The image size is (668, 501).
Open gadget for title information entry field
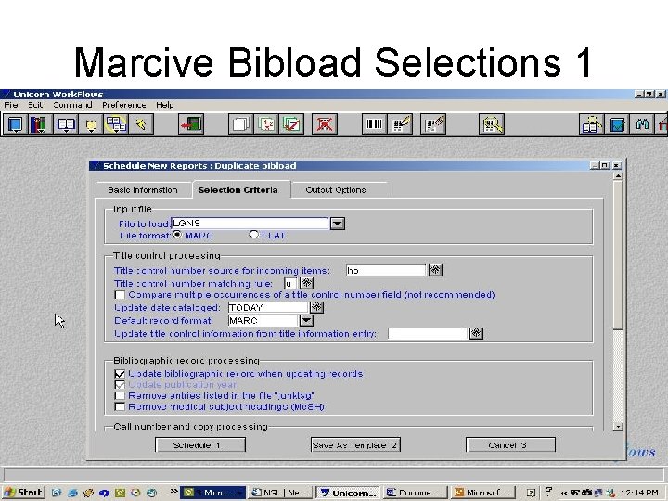tap(476, 334)
